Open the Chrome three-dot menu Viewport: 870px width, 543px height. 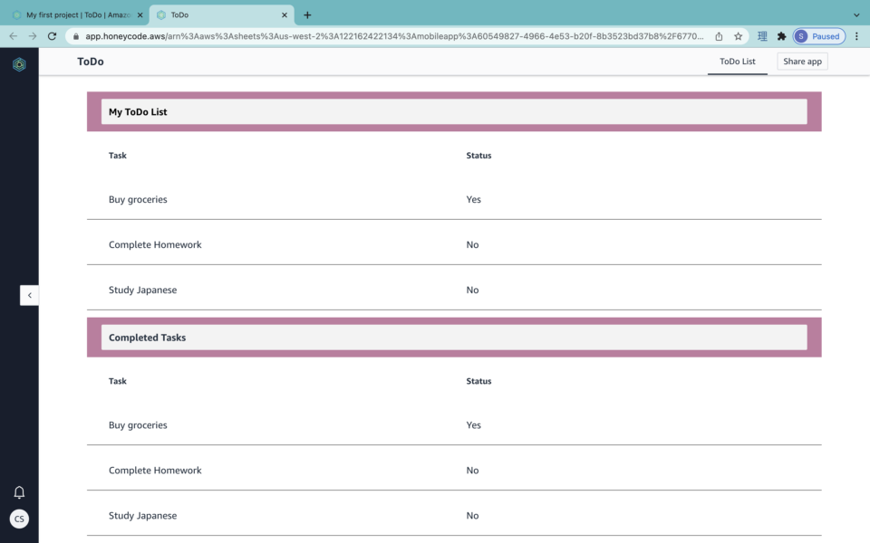click(855, 36)
